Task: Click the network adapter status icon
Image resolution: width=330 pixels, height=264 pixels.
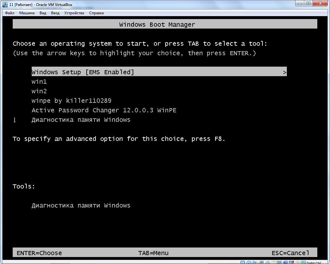Action: [x=261, y=263]
